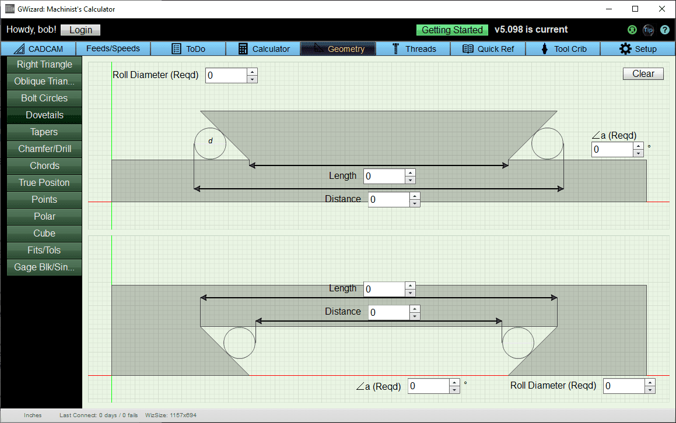
Task: Open the Bolt Circles calculator
Action: click(x=44, y=98)
